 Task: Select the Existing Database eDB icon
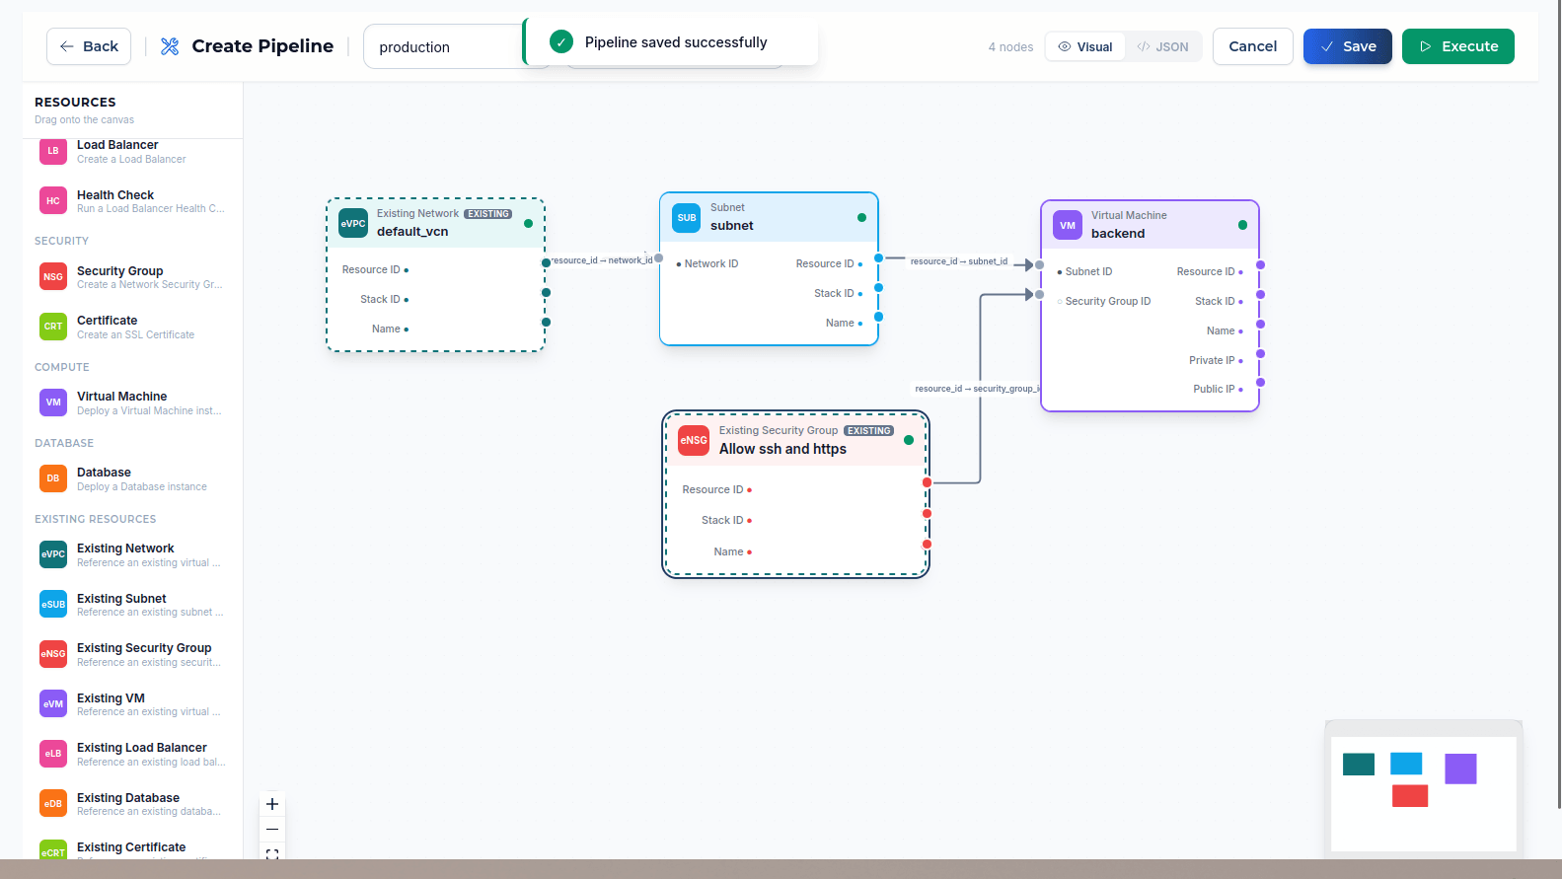[x=53, y=803]
